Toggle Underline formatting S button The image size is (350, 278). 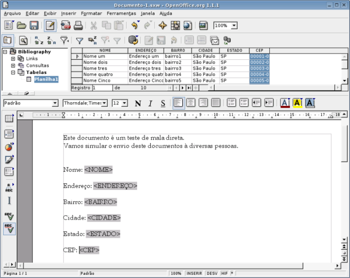tap(163, 103)
